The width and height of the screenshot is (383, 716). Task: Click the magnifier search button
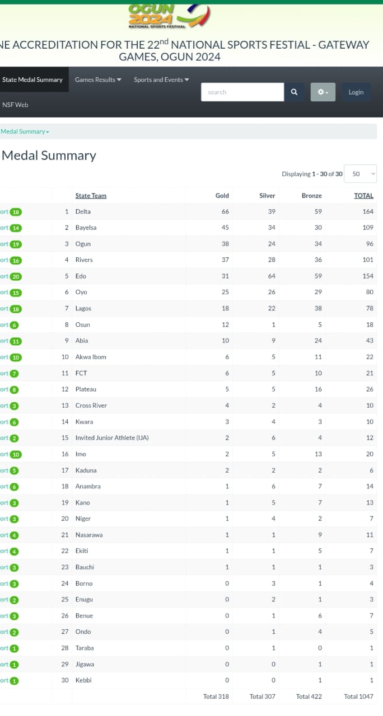point(294,92)
